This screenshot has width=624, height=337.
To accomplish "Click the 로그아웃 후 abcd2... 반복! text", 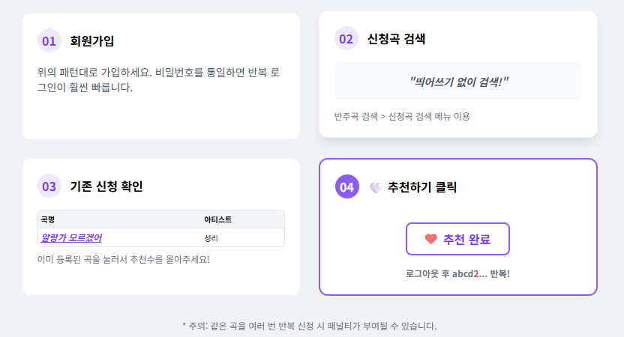I will tap(457, 273).
